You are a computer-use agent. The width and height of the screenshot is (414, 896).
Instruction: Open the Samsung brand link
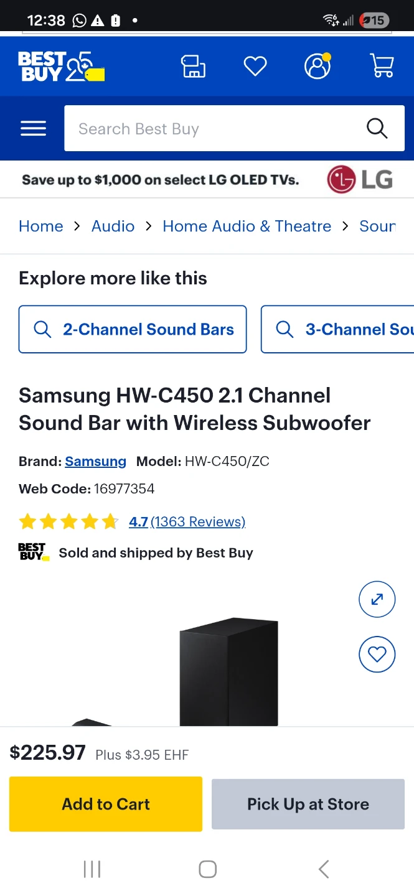(x=95, y=461)
